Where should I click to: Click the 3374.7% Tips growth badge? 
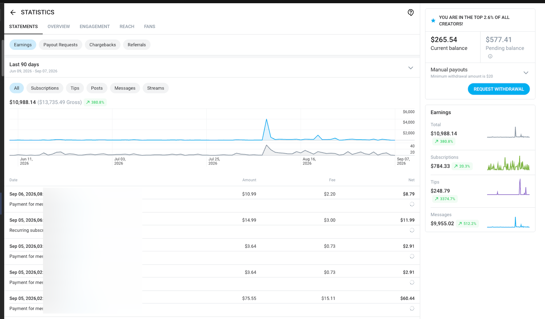[445, 199]
